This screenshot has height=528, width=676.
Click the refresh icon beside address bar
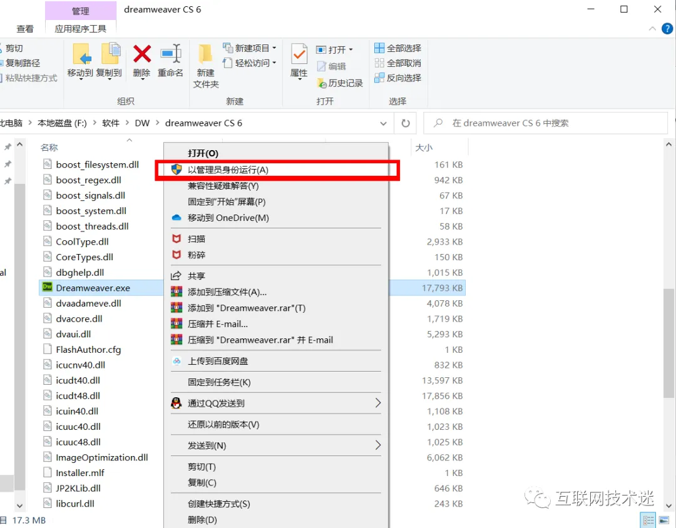405,123
